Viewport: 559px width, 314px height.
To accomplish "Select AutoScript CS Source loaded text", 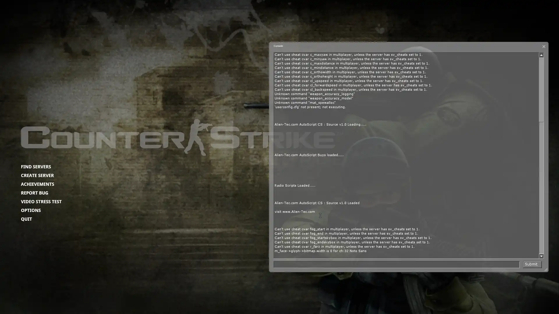I will tap(317, 203).
